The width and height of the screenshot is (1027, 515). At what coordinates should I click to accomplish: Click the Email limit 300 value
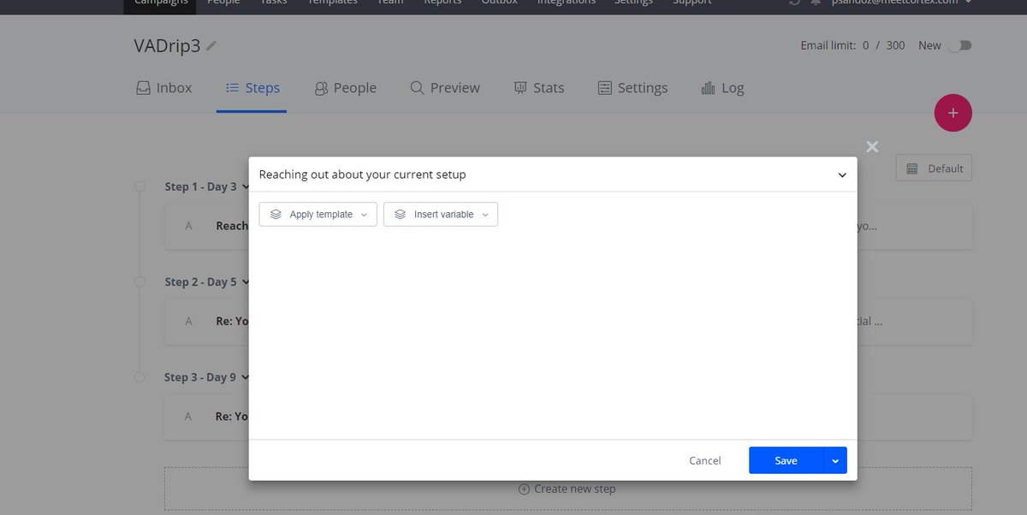[x=895, y=45]
